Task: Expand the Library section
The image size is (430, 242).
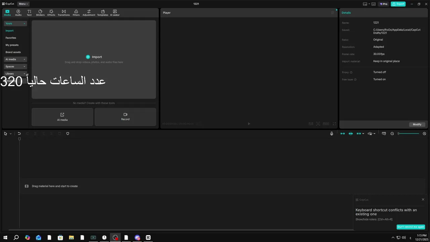Action: coord(15,74)
